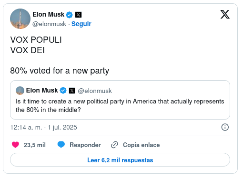Screen dimensions: 243x177
Task: Click the Elon Musk display name in header
Action: (48, 14)
